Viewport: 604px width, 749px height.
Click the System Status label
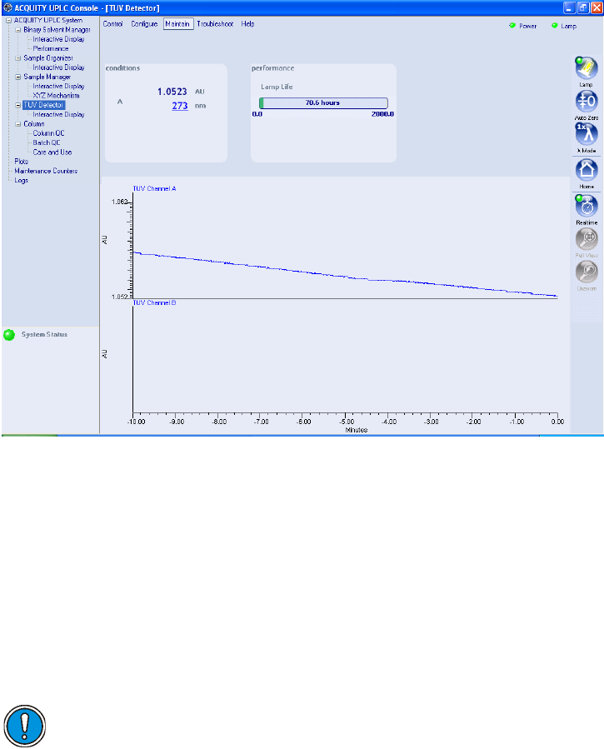tap(44, 335)
